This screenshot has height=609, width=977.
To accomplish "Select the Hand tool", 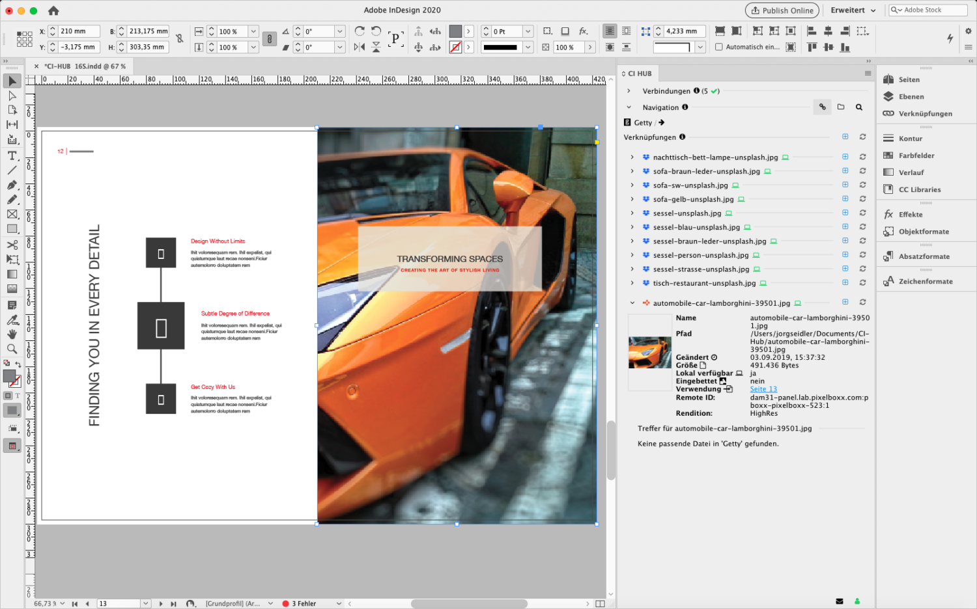I will pyautogui.click(x=12, y=334).
